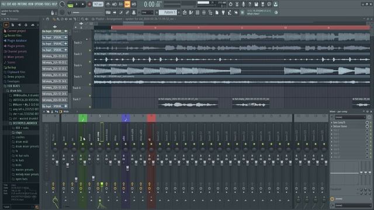Select browser plugins tab icon
The height and width of the screenshot is (210, 374).
[19, 24]
